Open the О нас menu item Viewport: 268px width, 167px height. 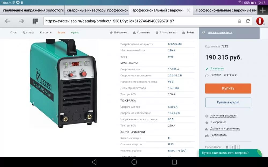point(14,33)
